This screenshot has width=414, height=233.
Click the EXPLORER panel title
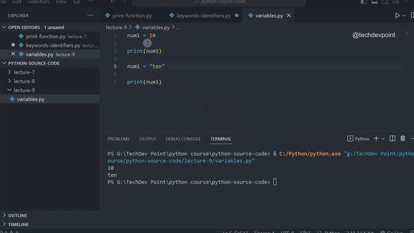click(18, 16)
